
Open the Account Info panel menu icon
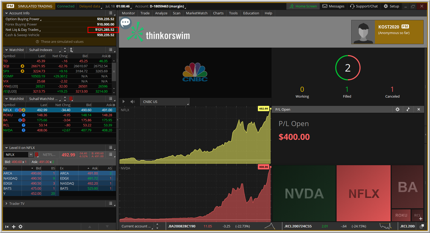(x=110, y=13)
